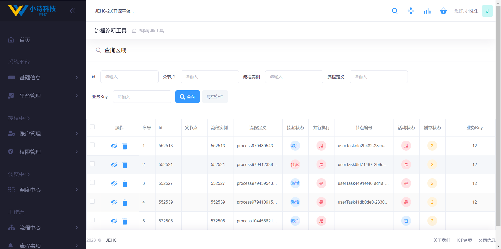Delete row 552521 with trash icon
Viewport: 501px width, 249px height.
[125, 165]
